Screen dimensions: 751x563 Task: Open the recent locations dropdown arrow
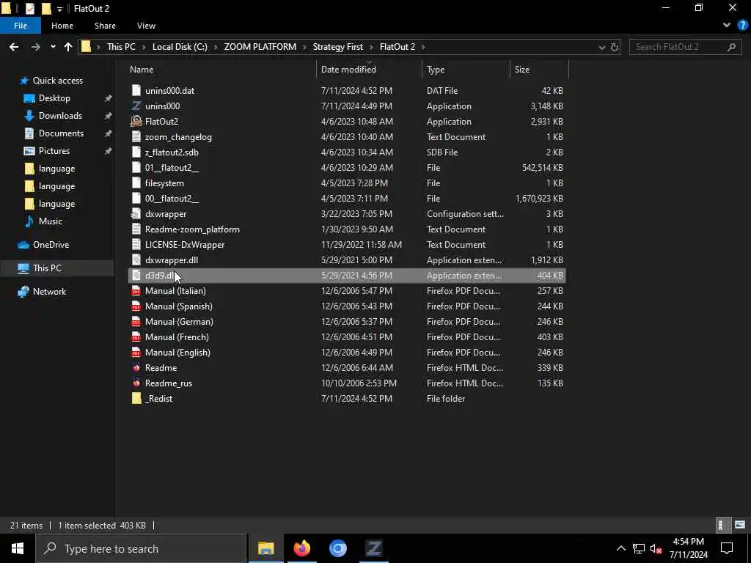click(53, 46)
